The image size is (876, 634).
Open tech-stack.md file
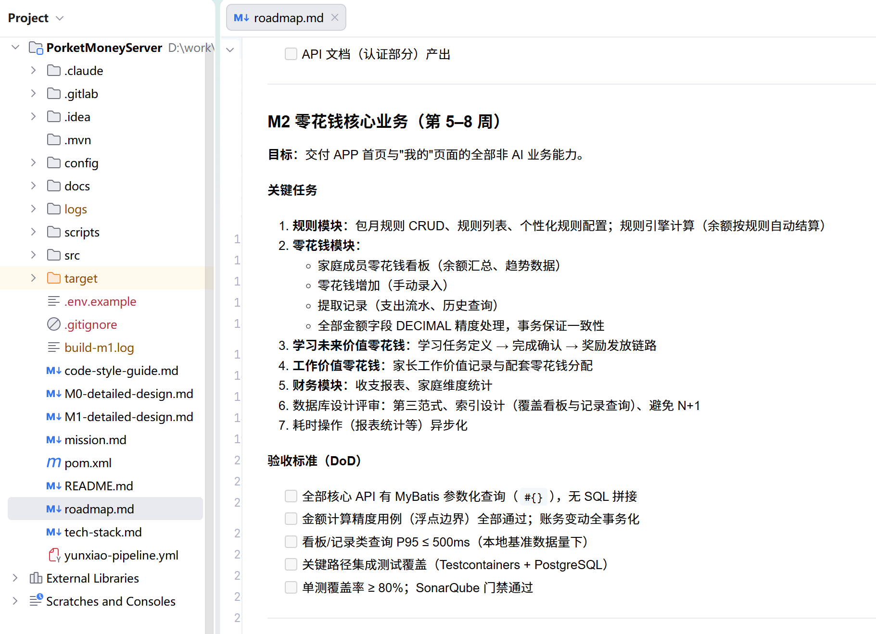pos(103,532)
